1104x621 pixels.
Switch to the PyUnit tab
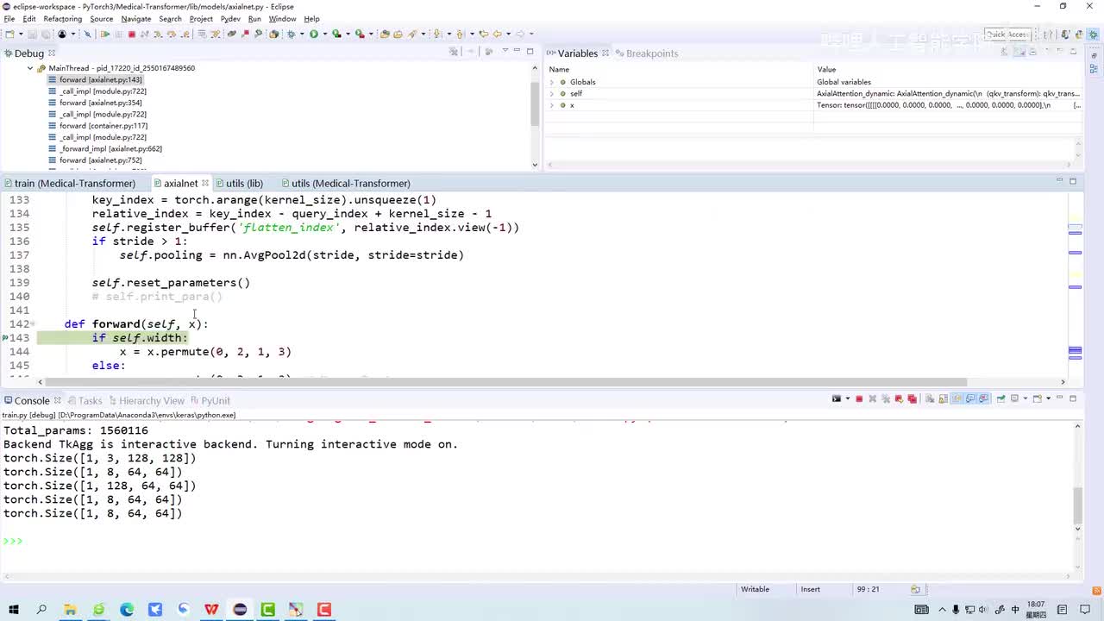(x=210, y=400)
